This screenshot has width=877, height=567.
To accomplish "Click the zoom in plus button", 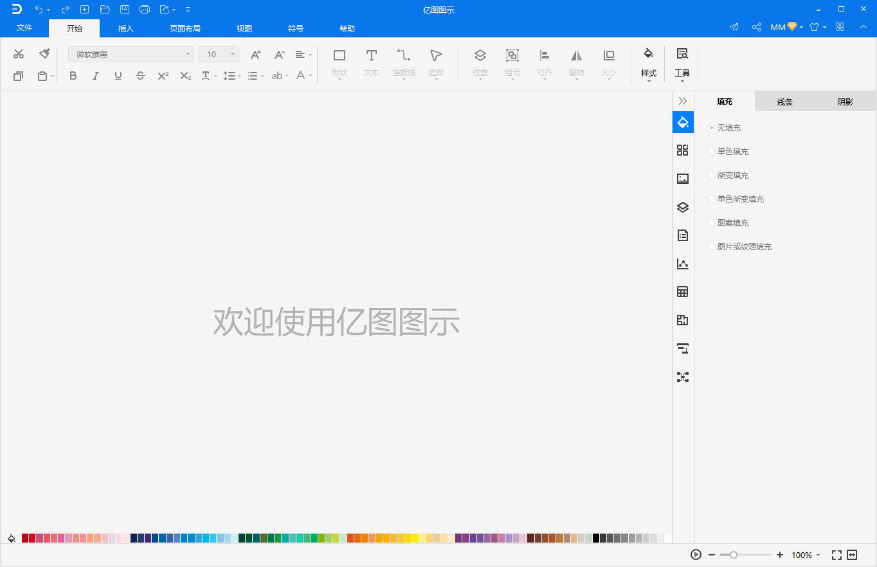I will point(780,555).
